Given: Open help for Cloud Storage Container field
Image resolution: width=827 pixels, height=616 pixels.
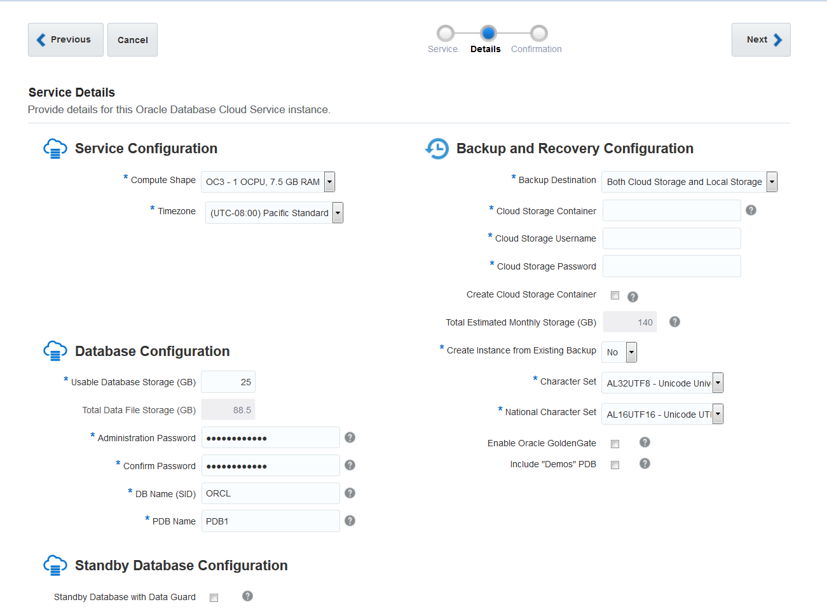Looking at the screenshot, I should coord(751,209).
